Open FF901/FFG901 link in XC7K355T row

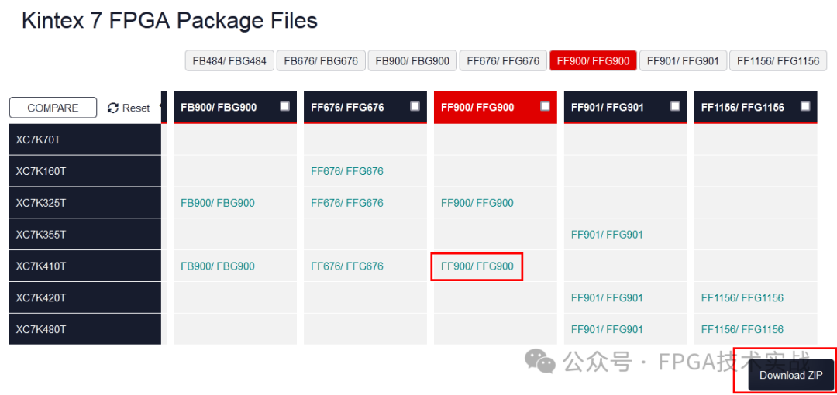(607, 235)
